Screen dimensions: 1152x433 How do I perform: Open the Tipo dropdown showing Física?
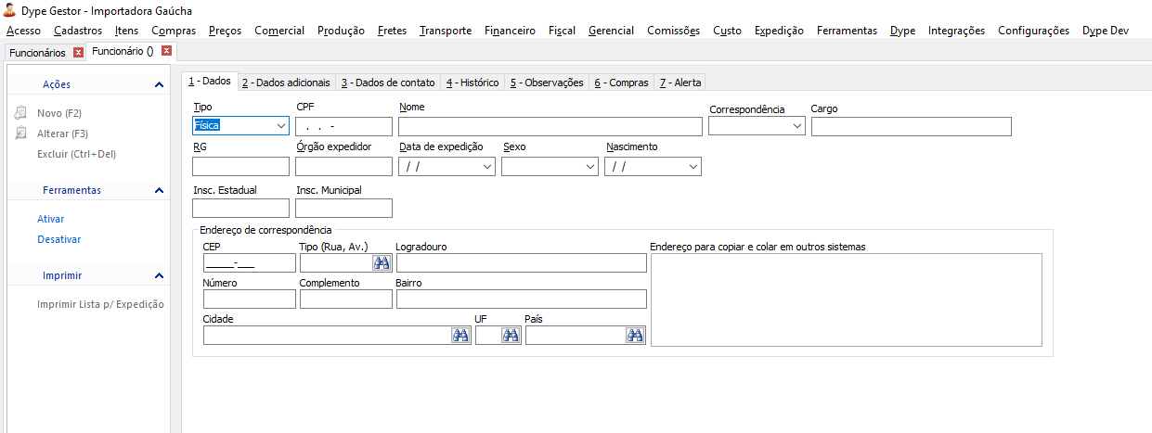pyautogui.click(x=281, y=126)
